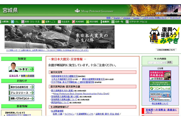Open the 組織一覧 menu item
181x120 pixels.
tap(119, 22)
